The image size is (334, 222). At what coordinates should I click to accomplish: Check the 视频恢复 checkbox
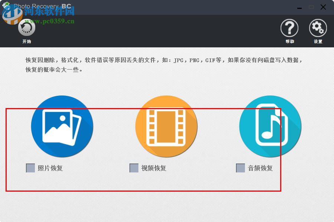click(x=134, y=168)
